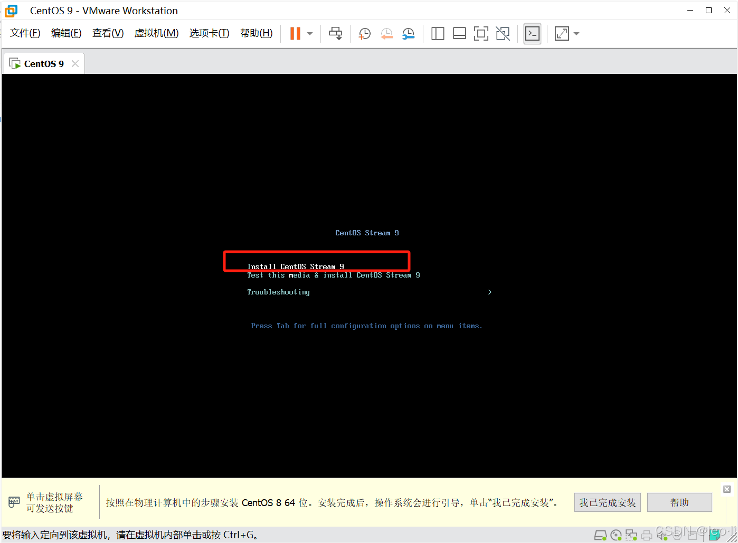Open the 选项卡(T) menu

tap(209, 33)
